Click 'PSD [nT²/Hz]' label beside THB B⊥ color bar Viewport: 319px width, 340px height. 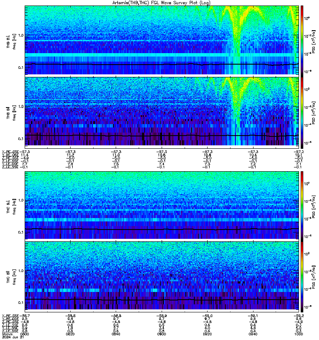[314, 42]
